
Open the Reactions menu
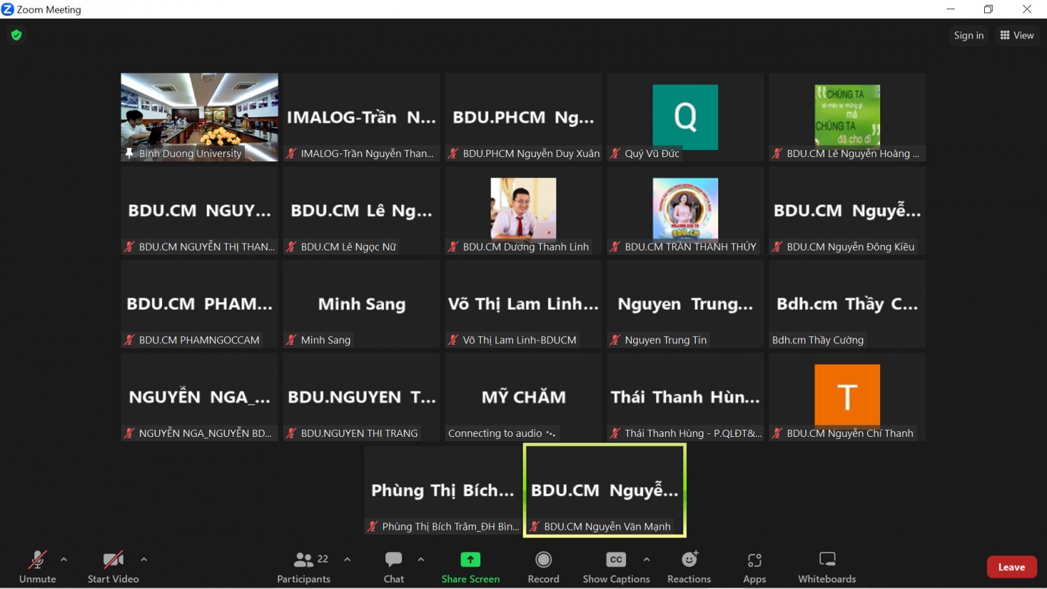[x=689, y=567]
